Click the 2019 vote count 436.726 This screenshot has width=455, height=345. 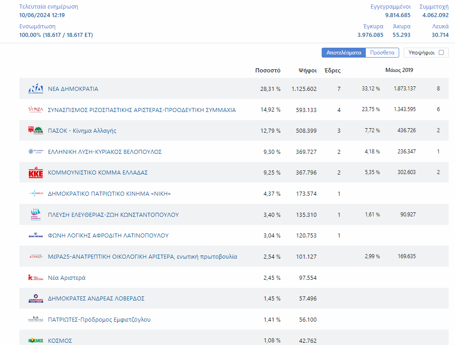tap(406, 130)
